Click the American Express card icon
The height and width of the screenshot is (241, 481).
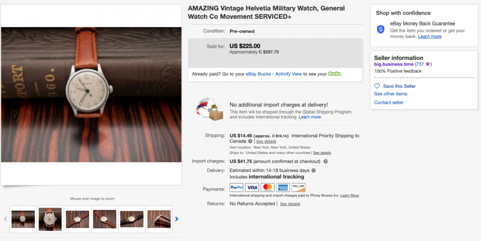point(283,187)
